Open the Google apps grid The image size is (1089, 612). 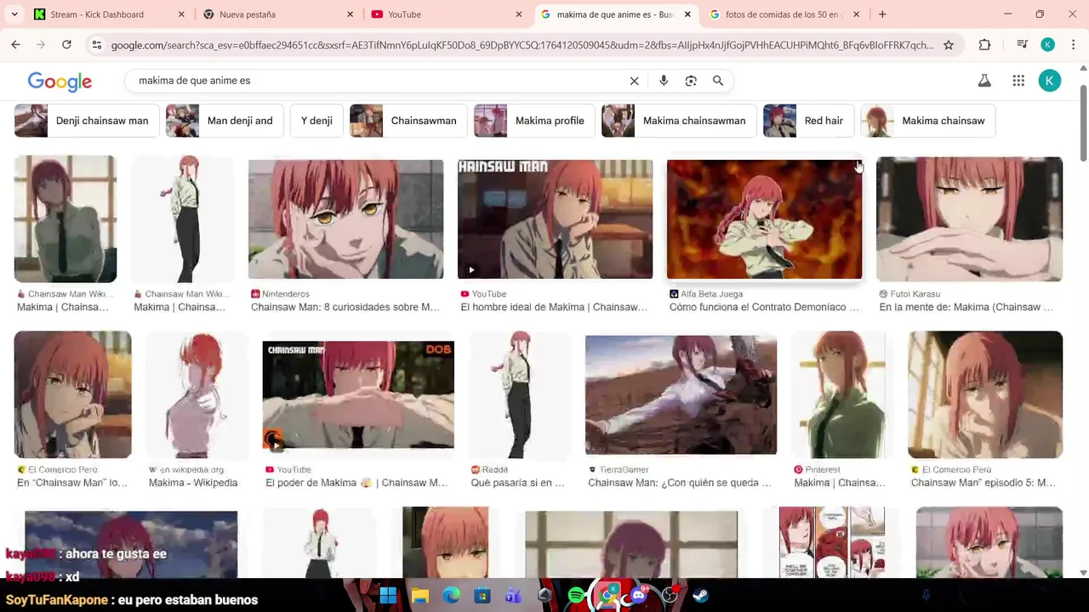(x=1018, y=81)
